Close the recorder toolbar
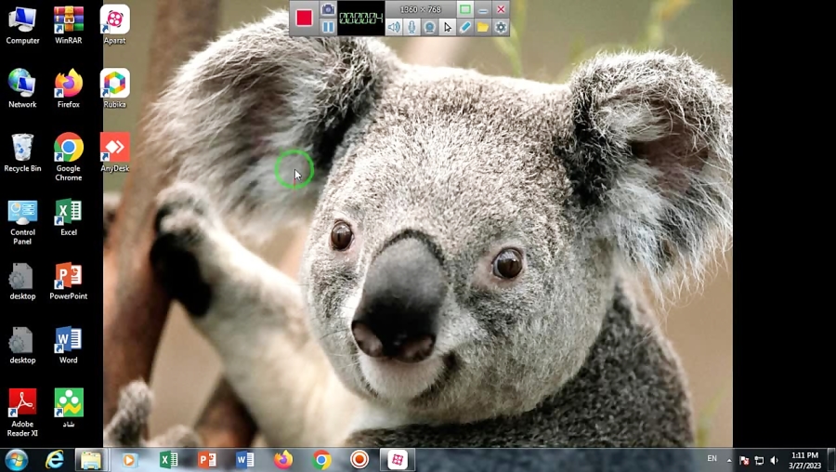The height and width of the screenshot is (472, 836). pos(501,9)
